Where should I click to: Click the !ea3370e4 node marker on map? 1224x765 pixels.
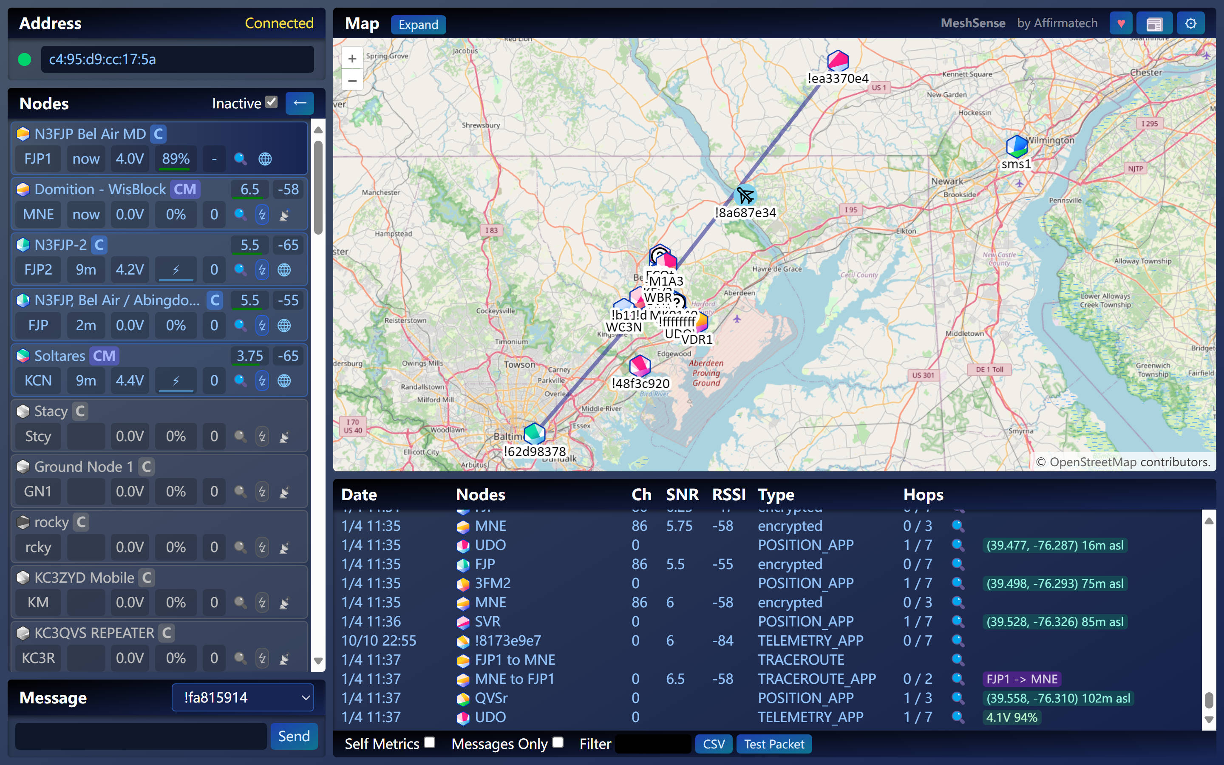click(838, 61)
